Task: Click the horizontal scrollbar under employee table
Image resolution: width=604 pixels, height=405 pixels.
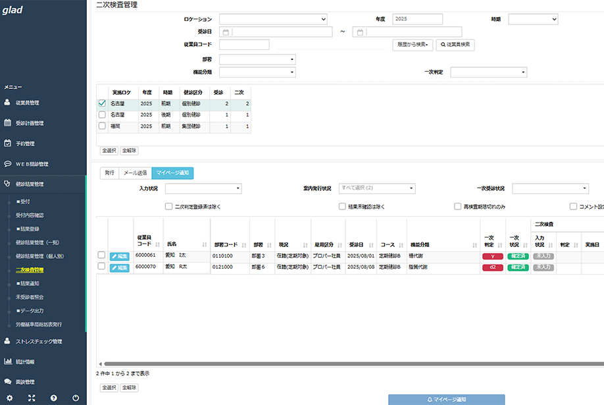Action: (349, 364)
